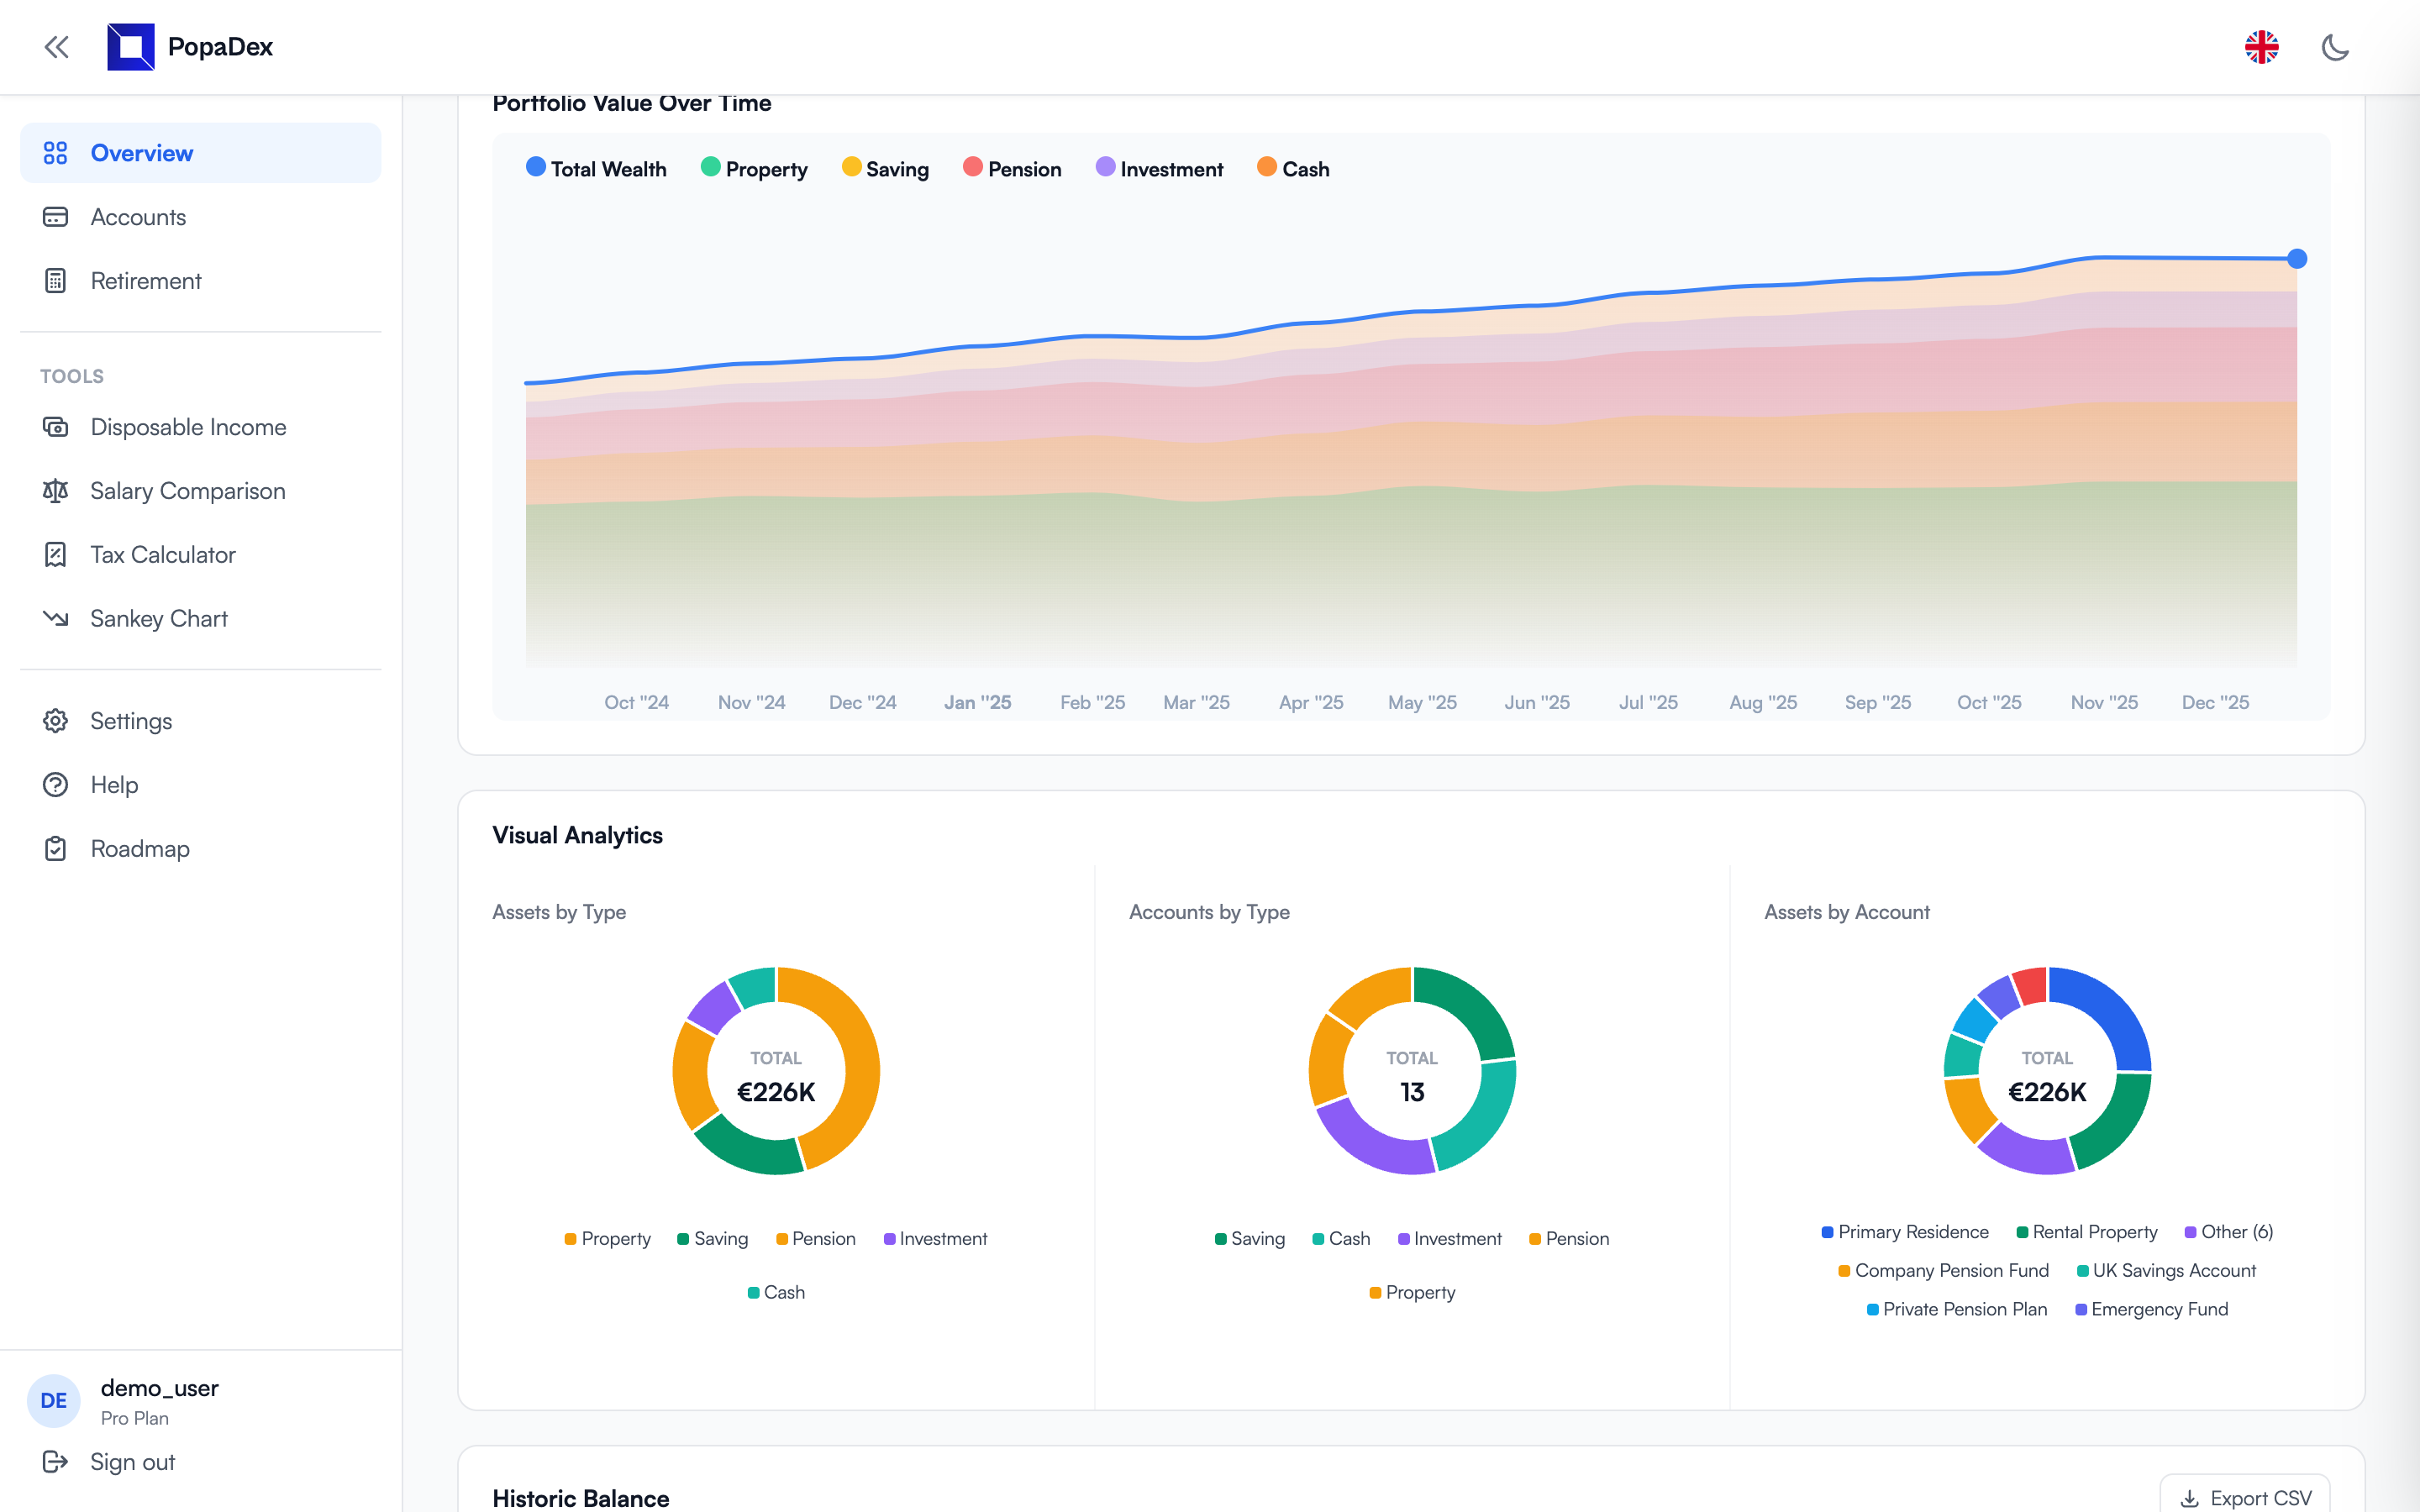This screenshot has height=1512, width=2420.
Task: Open the demo_user profile avatar
Action: (x=53, y=1400)
